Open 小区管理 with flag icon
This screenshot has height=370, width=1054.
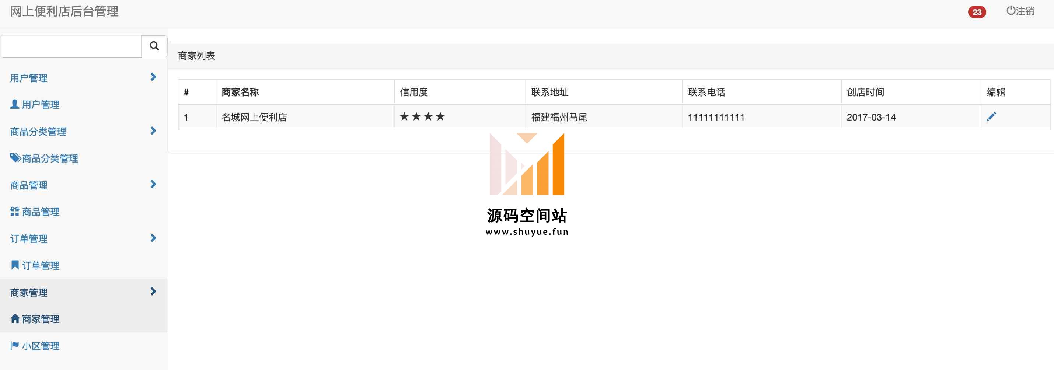tap(35, 346)
